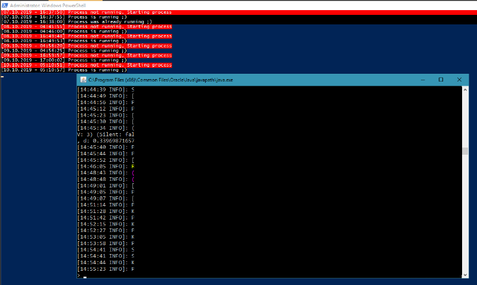Click the 14:45:30 INFO line in java.exe
Screen dimensions: 477x285
point(106,121)
